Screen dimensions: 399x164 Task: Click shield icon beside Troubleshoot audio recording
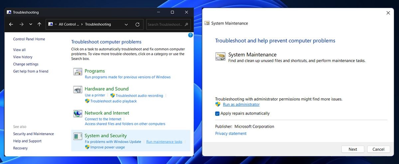[x=112, y=95]
